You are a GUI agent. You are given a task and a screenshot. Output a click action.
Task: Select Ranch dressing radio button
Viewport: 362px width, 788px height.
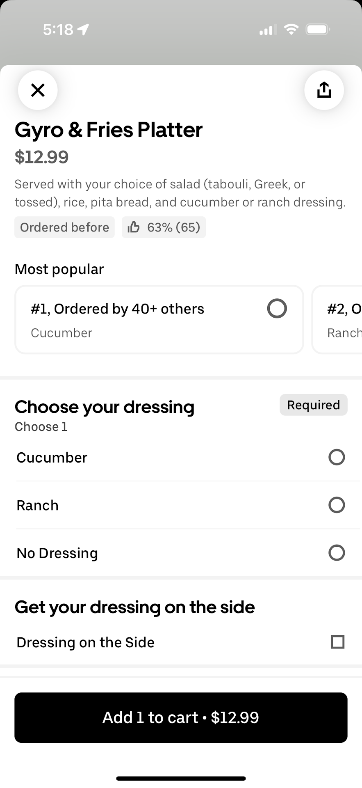click(337, 505)
